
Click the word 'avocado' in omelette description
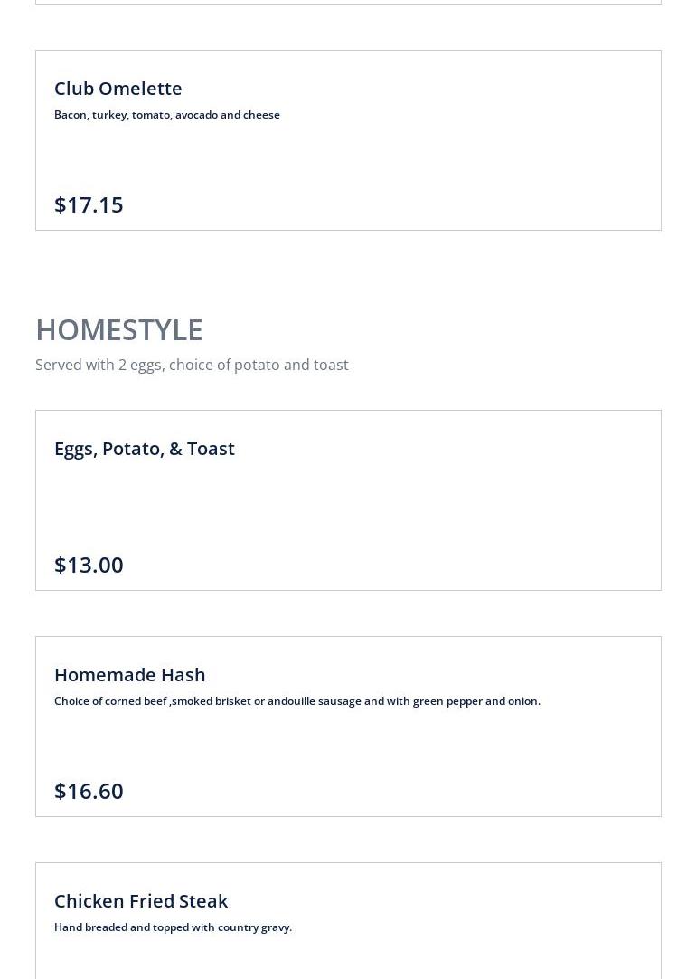196,115
